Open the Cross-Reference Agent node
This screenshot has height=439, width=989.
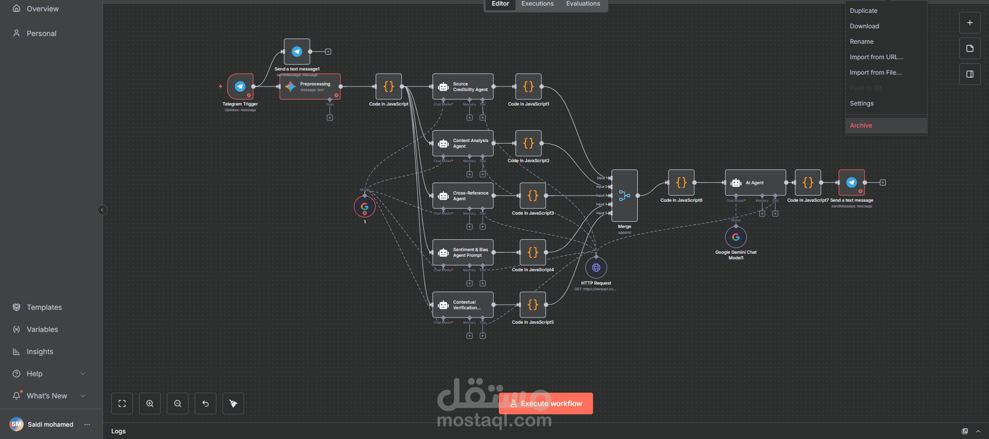(x=463, y=196)
